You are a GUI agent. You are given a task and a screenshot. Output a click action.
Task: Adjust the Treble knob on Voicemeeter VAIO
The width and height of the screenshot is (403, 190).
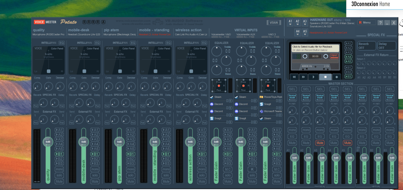pos(217,51)
